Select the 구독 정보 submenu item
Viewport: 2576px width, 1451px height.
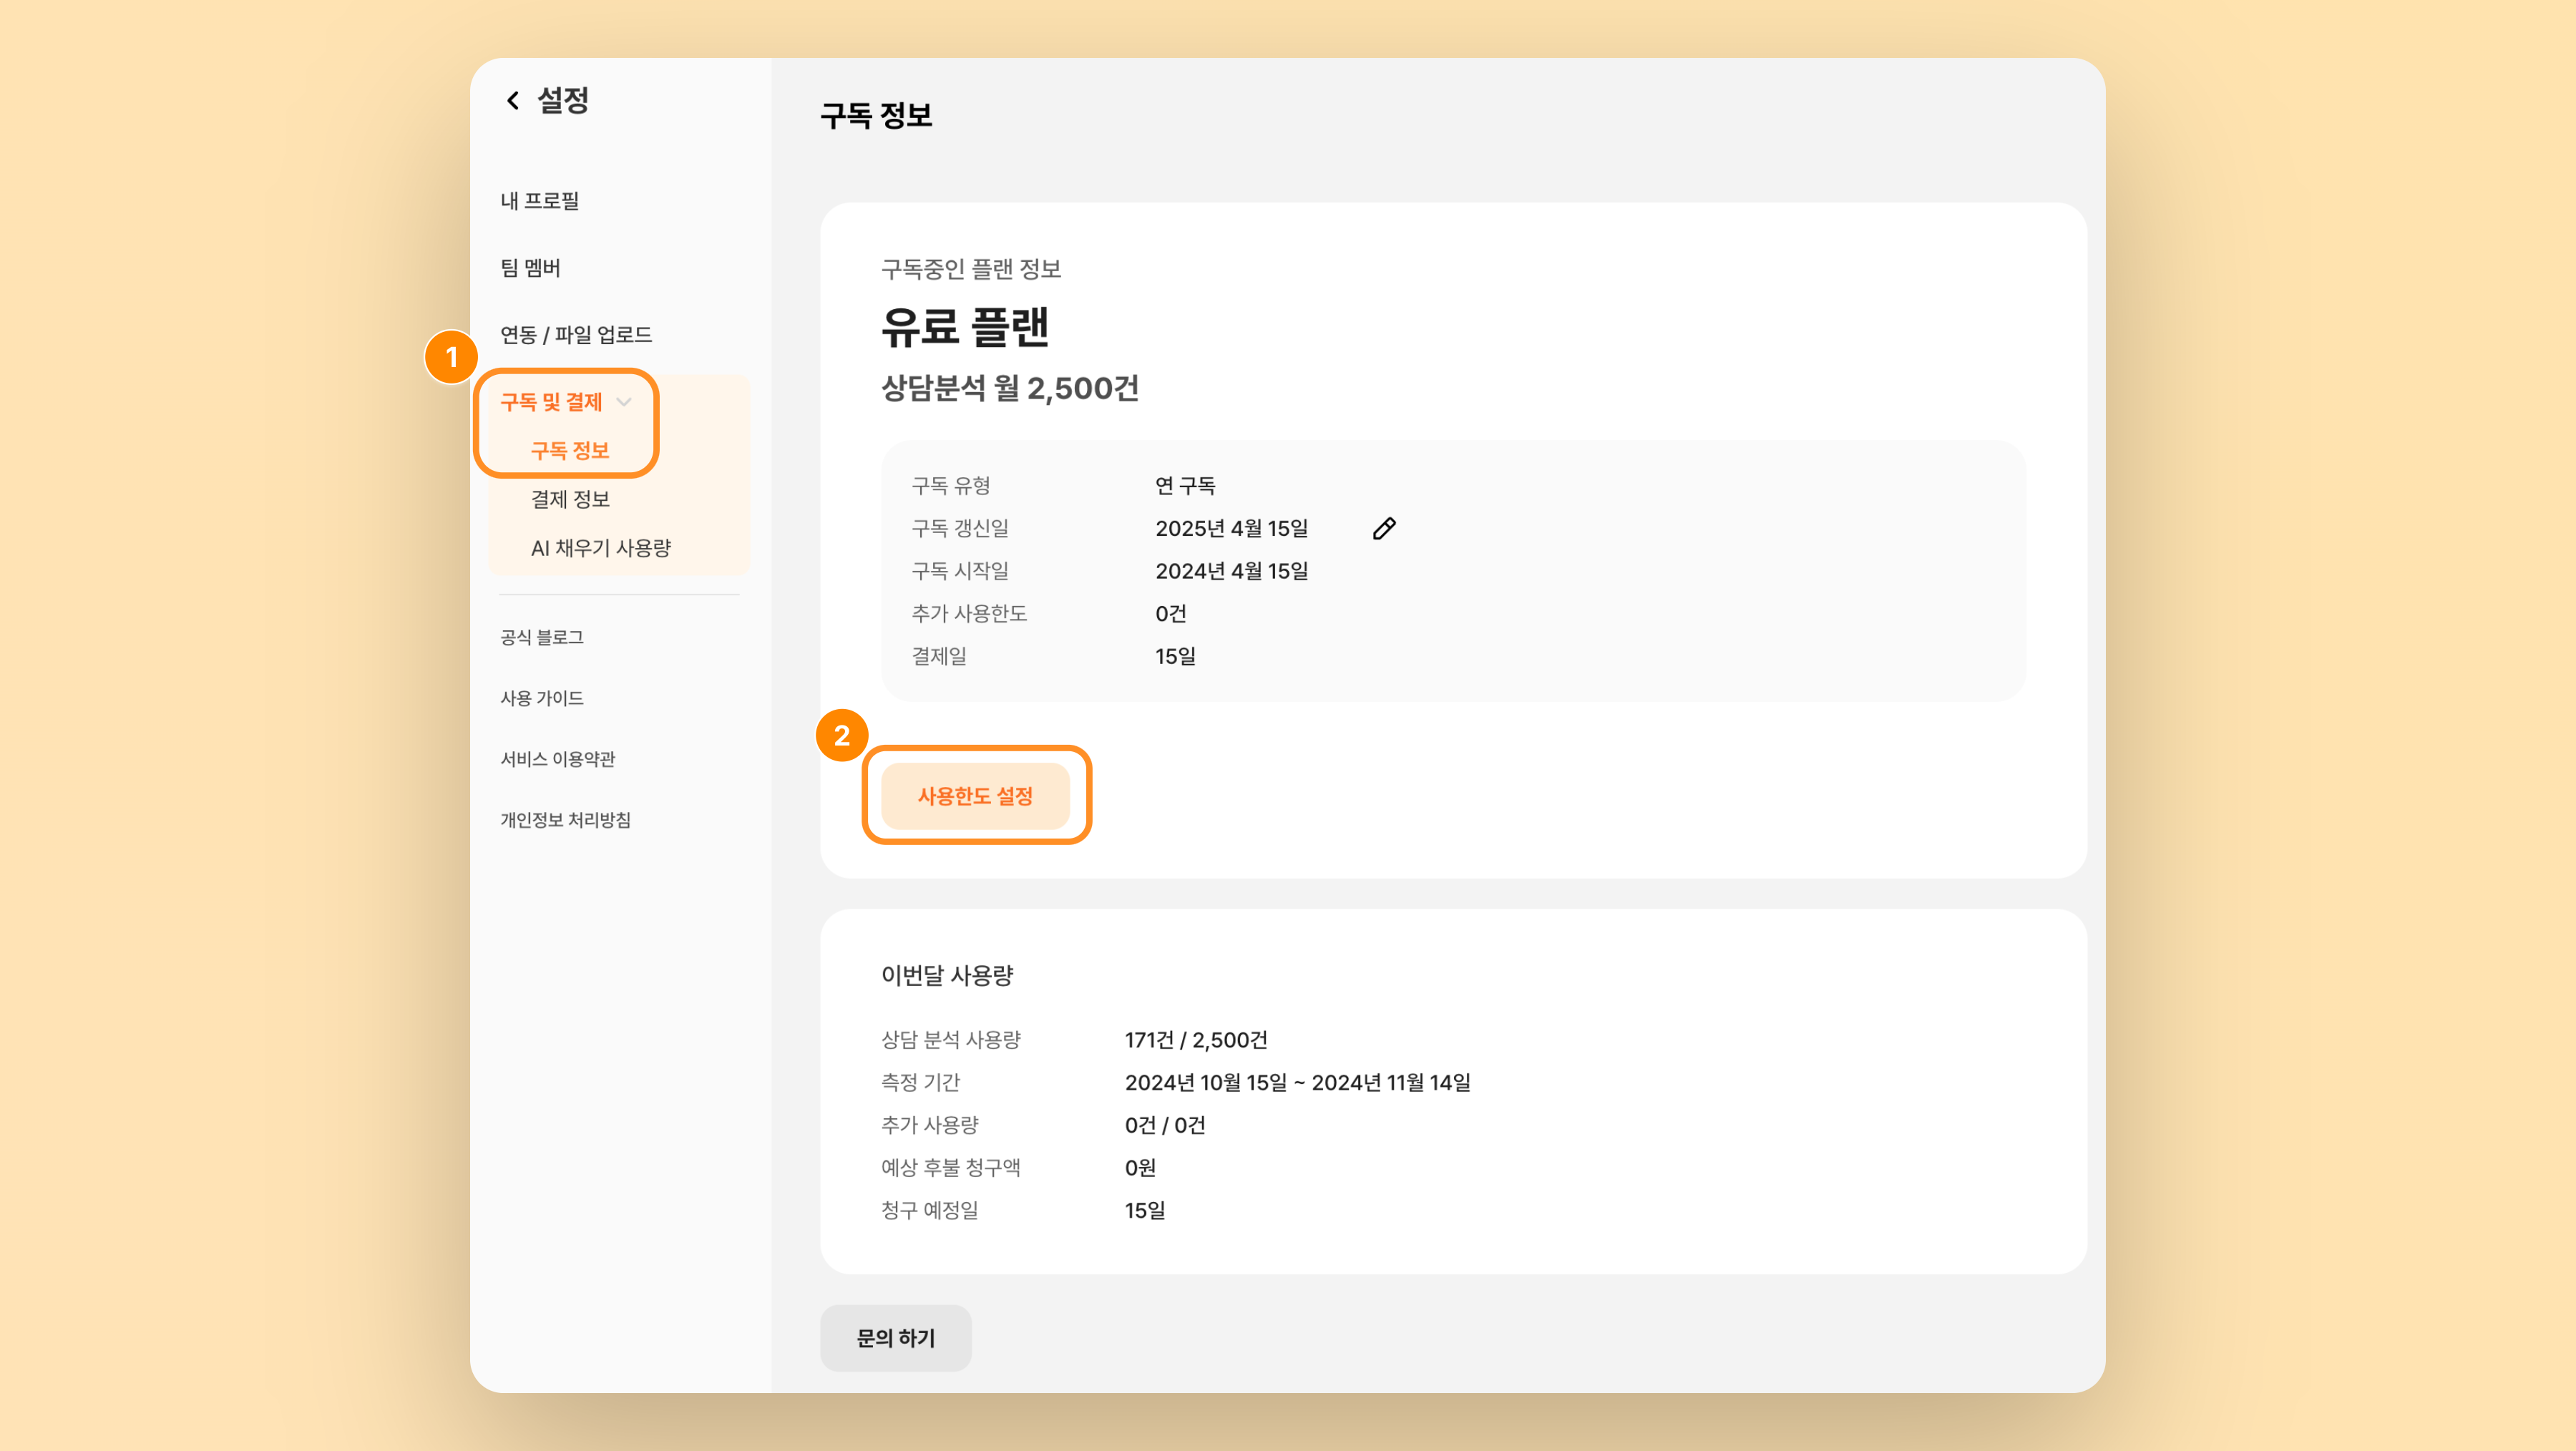point(570,451)
